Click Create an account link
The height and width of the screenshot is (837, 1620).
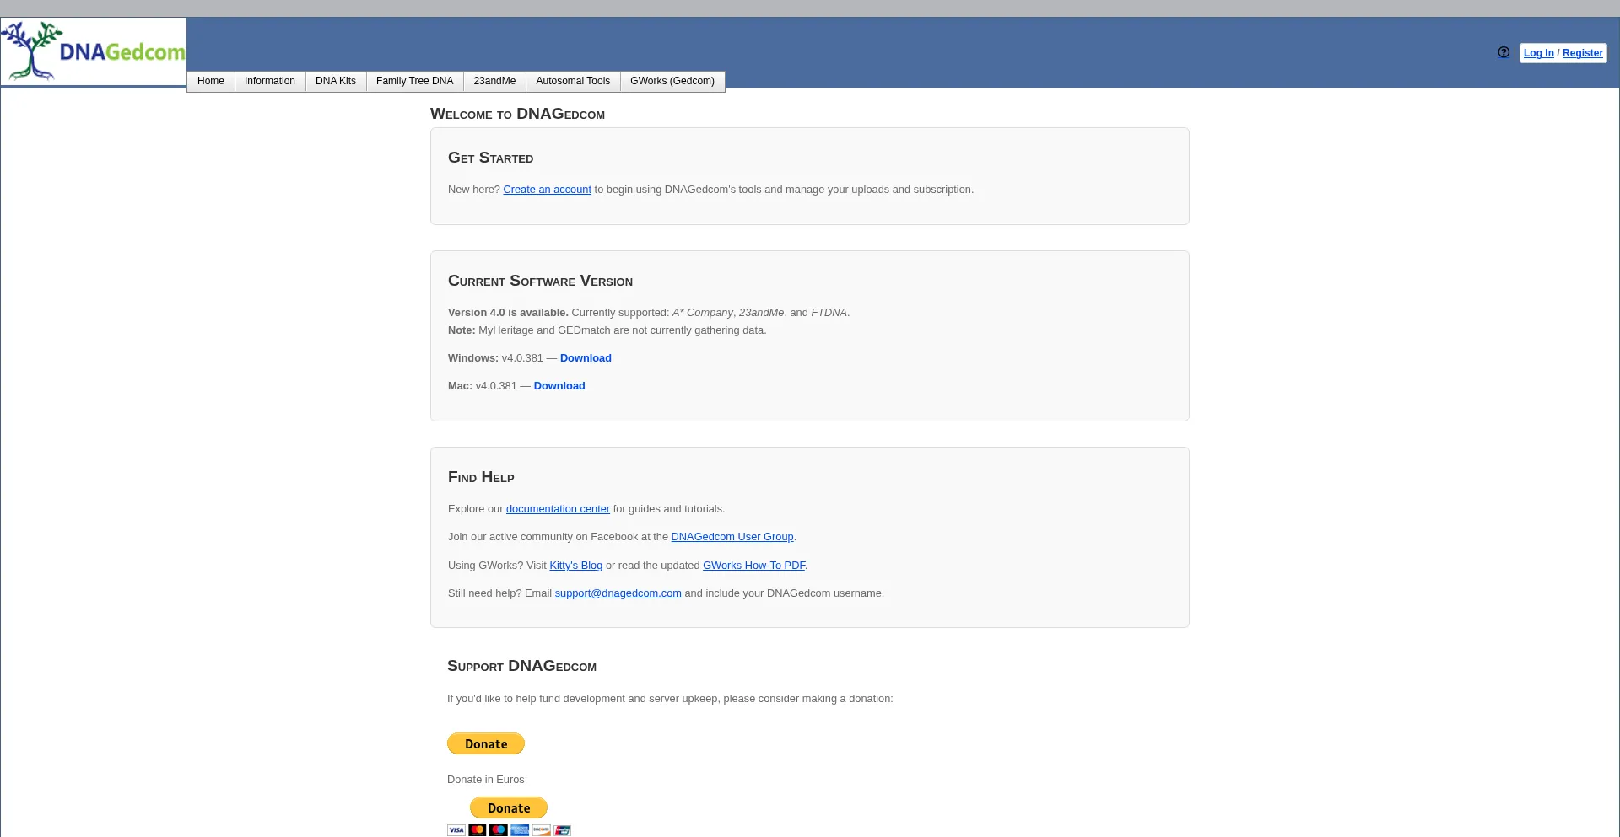click(x=547, y=189)
